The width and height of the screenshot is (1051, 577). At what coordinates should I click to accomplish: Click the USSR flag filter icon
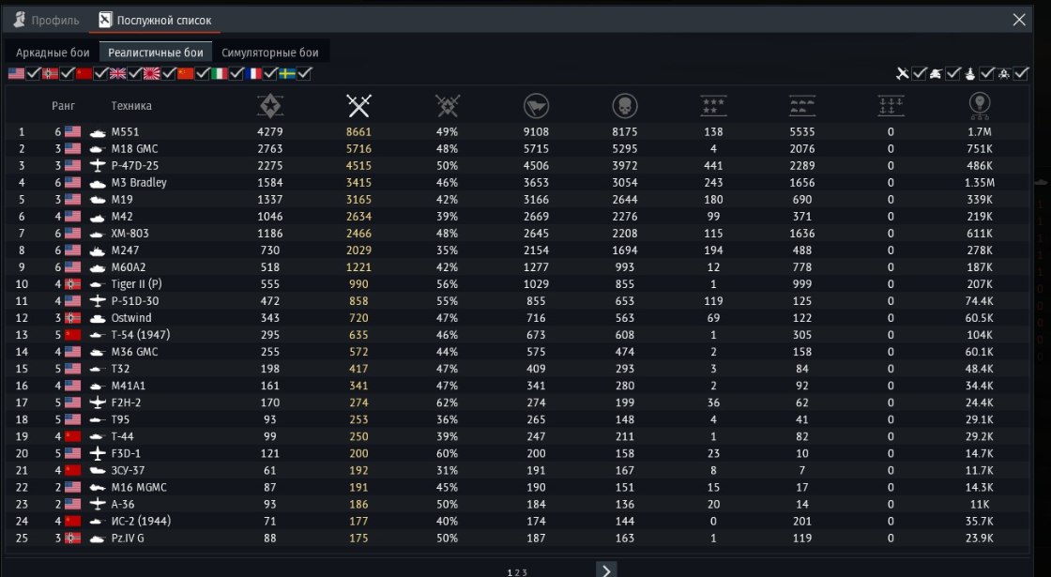click(84, 74)
